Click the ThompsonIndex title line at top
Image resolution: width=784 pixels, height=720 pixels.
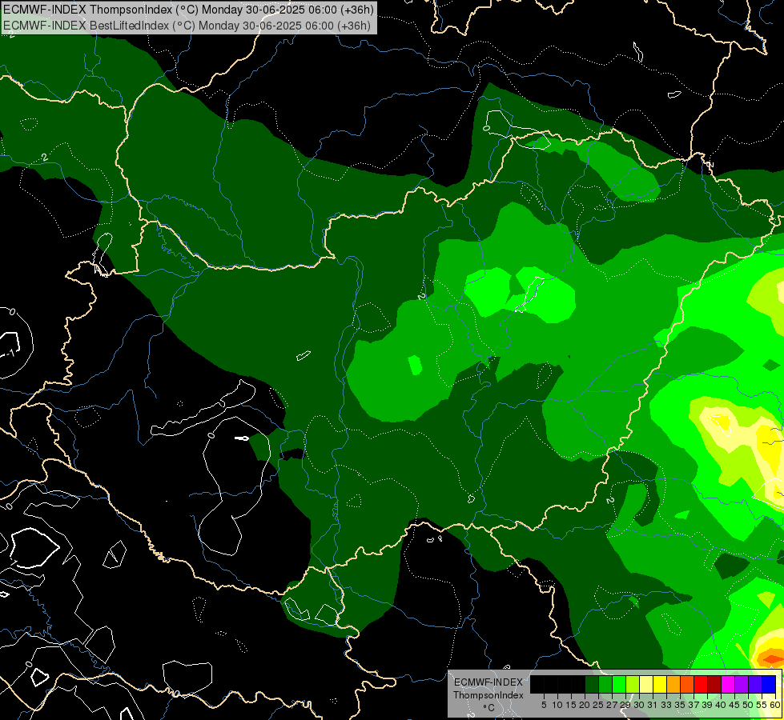pyautogui.click(x=188, y=10)
